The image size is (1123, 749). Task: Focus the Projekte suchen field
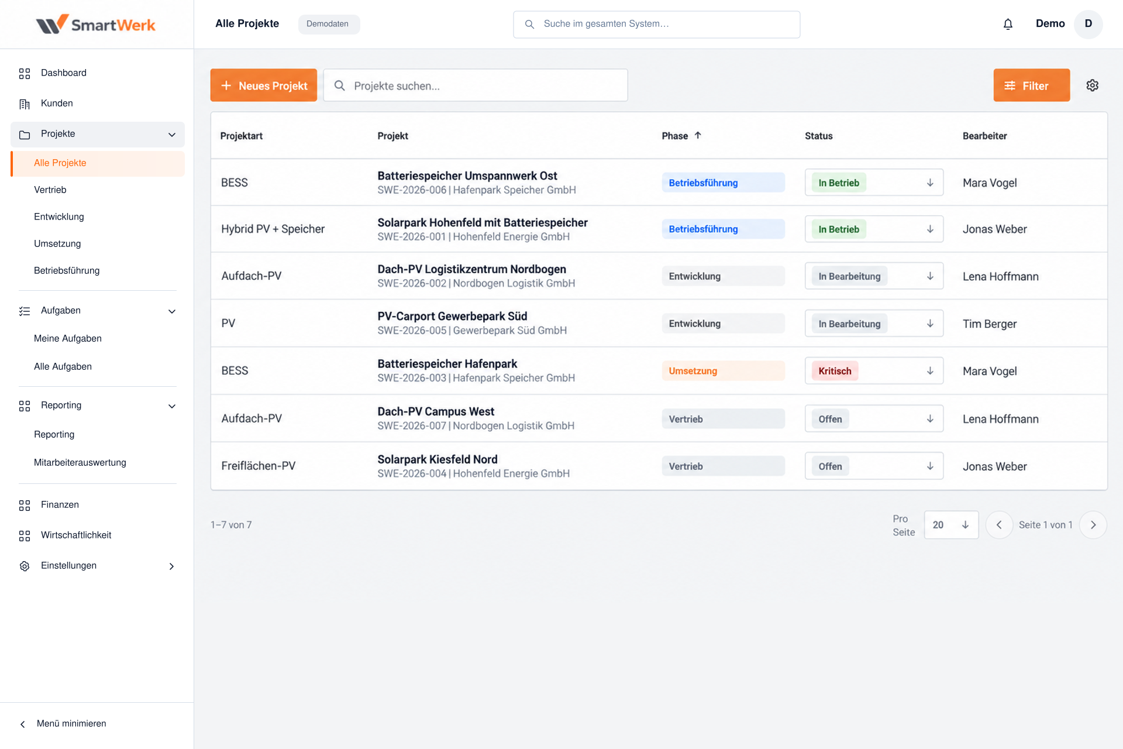(476, 85)
